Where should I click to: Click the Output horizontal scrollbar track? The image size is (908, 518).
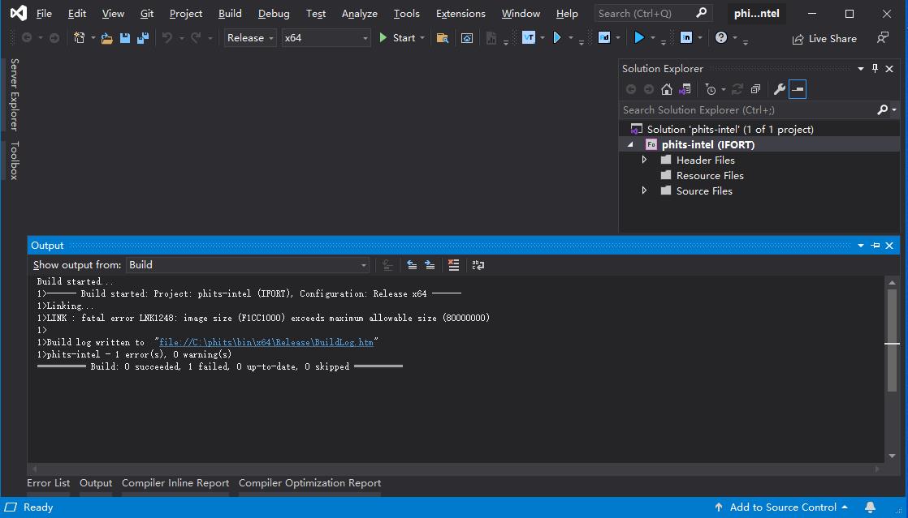pyautogui.click(x=455, y=469)
